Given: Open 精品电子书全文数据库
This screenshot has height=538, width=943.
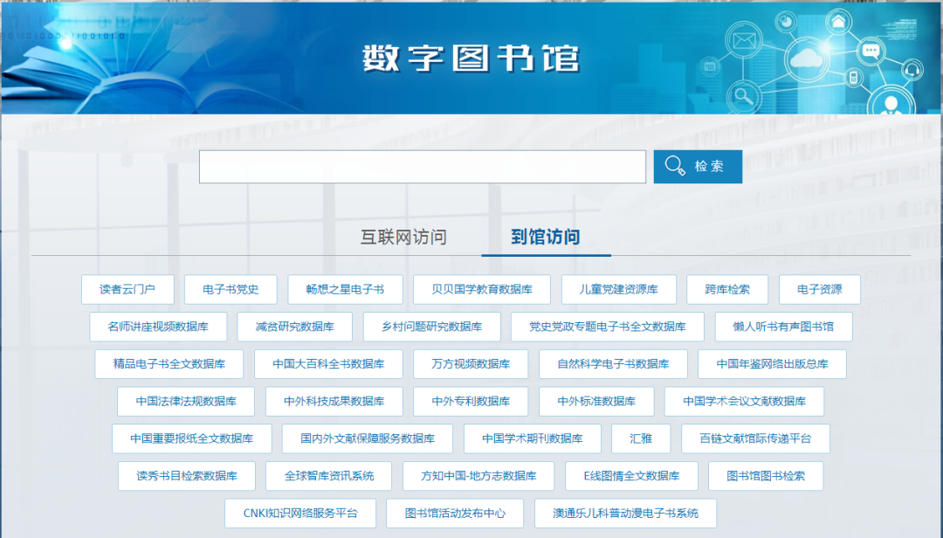Looking at the screenshot, I should [169, 364].
